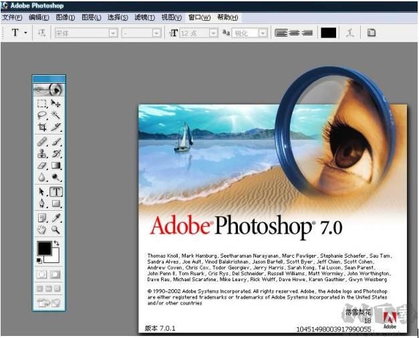Select the Clone Stamp tool
419x338 pixels.
click(x=42, y=154)
